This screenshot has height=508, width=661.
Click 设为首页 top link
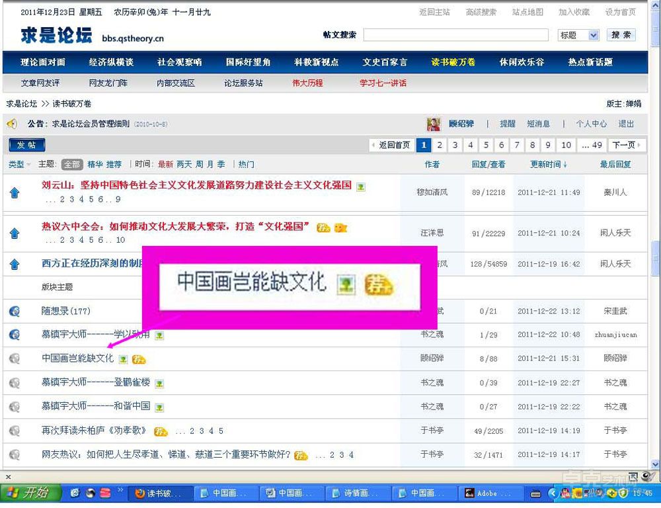tap(621, 12)
